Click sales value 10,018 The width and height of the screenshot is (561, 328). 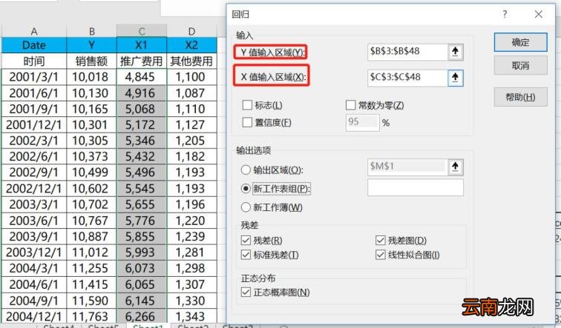[91, 77]
